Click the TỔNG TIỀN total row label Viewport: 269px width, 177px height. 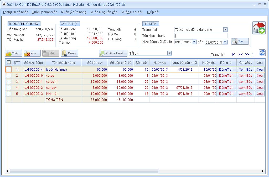point(55,100)
